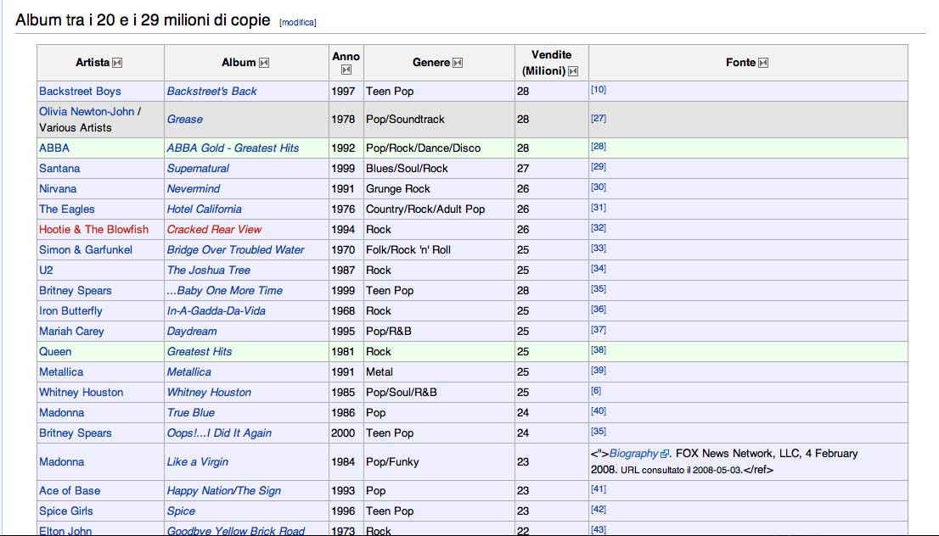939x536 pixels.
Task: Go to the ABBA artist page
Action: click(x=53, y=148)
